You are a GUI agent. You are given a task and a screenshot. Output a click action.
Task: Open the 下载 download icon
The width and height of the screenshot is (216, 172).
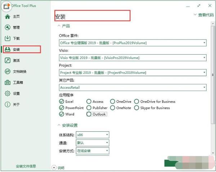tap(8, 38)
